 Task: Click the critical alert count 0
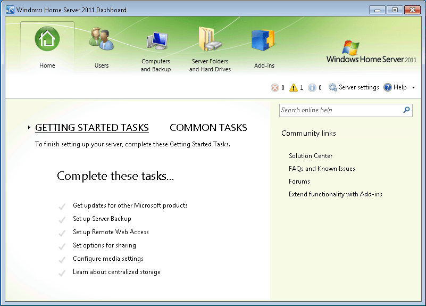coord(283,87)
